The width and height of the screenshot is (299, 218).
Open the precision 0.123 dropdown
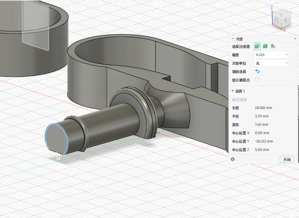point(271,55)
